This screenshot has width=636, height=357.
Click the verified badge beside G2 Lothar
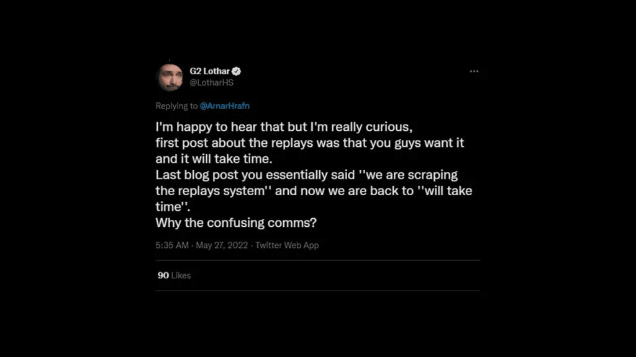point(237,71)
